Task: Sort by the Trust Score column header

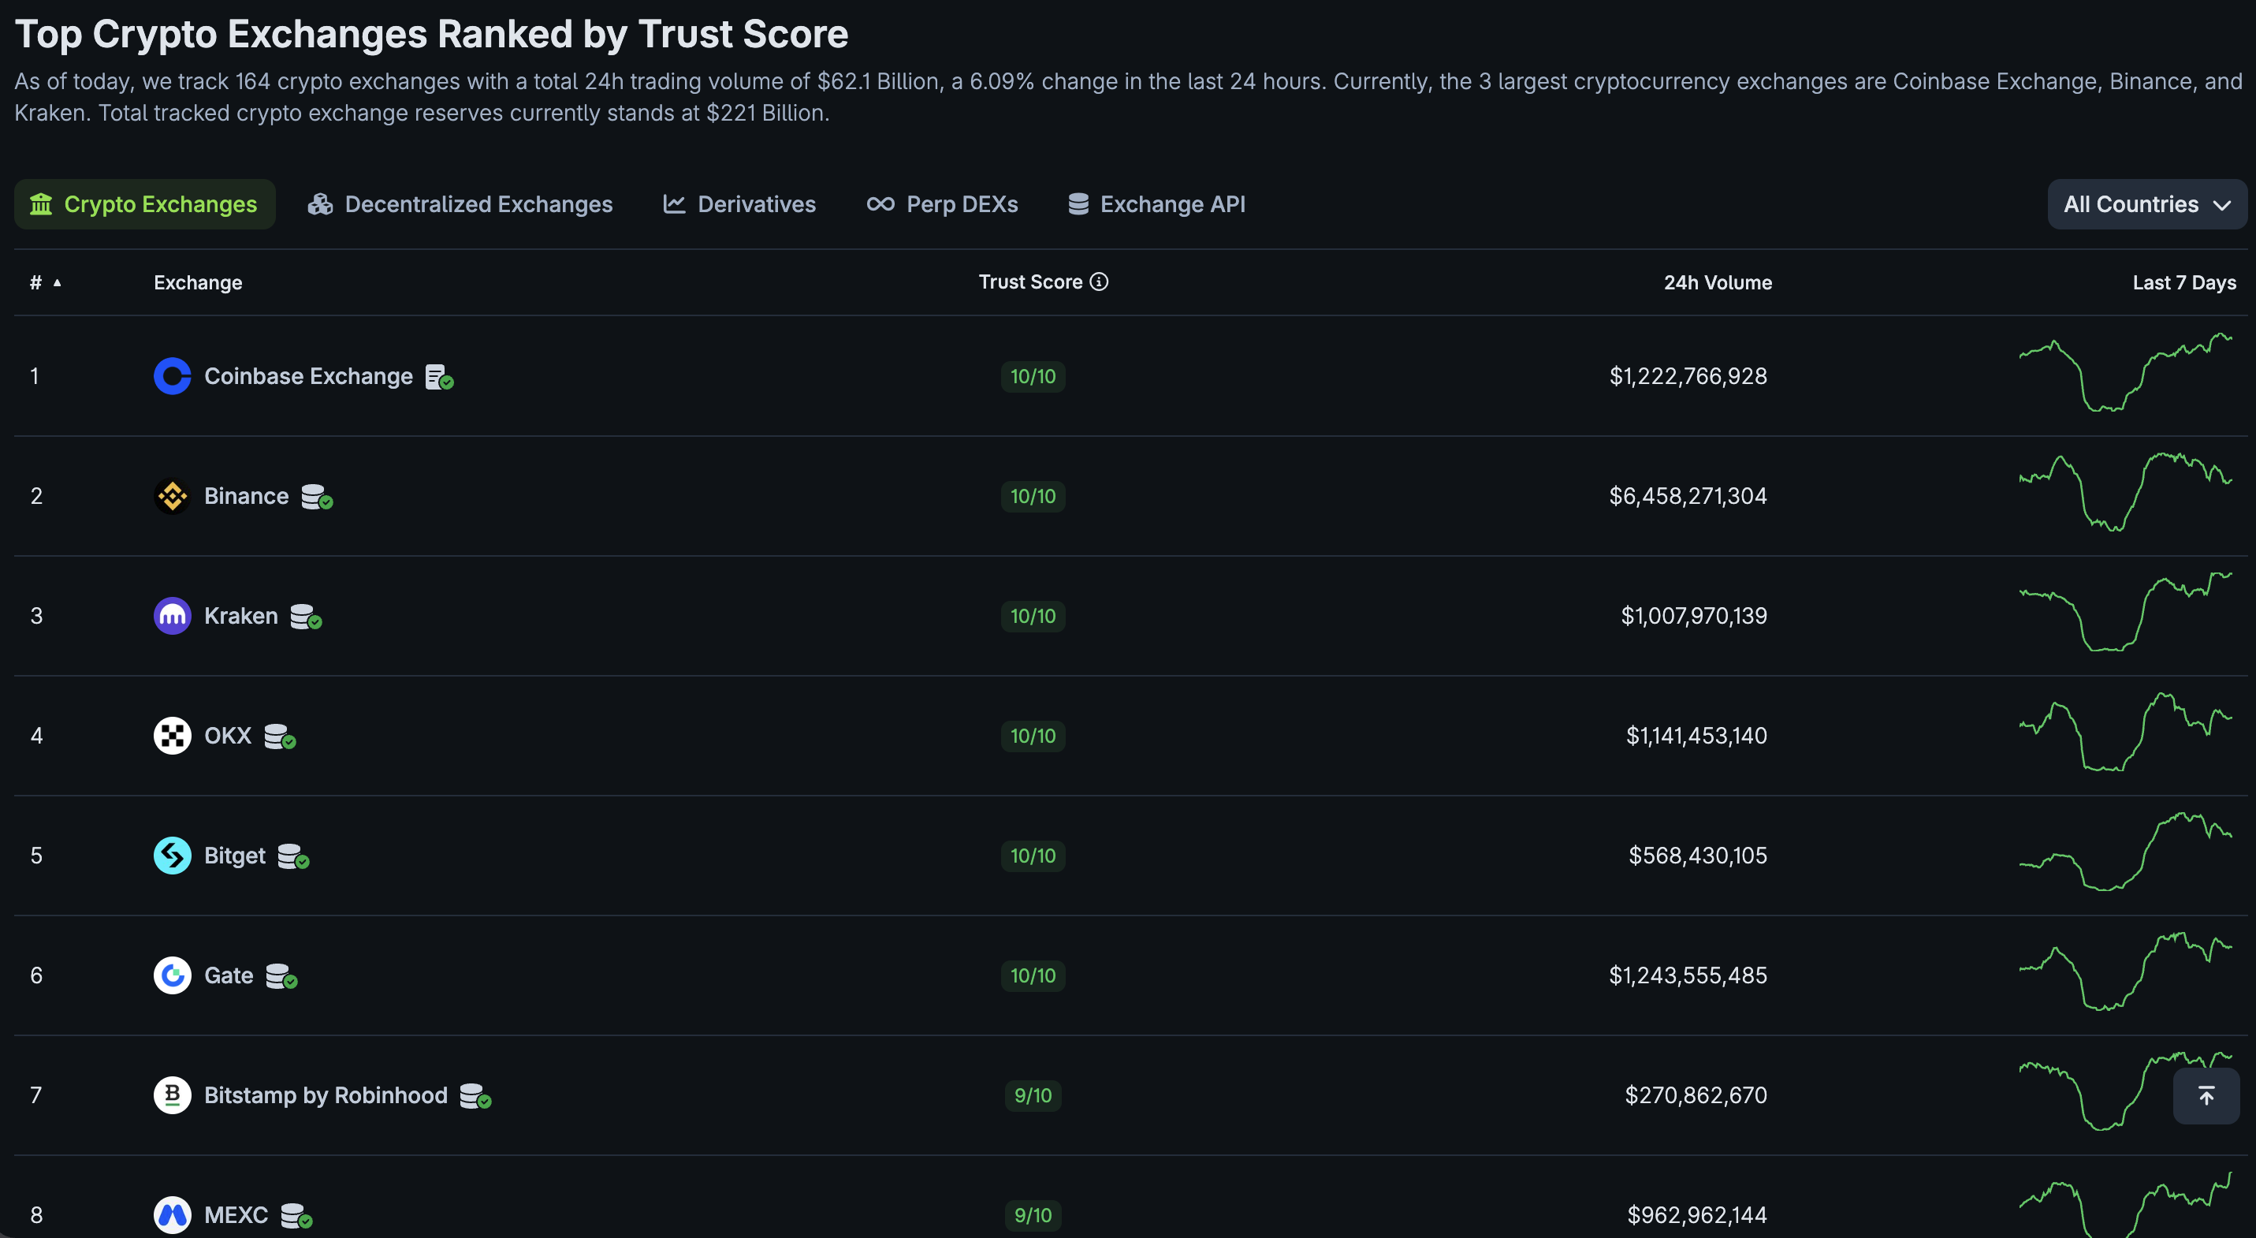Action: pyautogui.click(x=1031, y=282)
